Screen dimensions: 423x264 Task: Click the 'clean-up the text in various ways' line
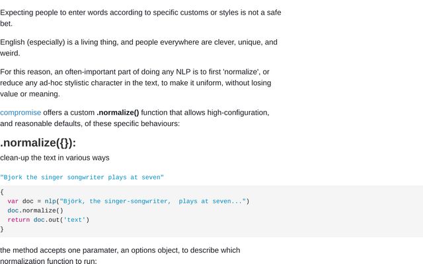tap(55, 158)
